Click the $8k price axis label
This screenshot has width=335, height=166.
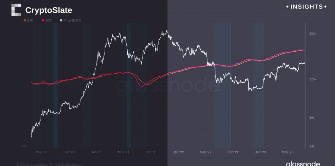[x=313, y=118]
